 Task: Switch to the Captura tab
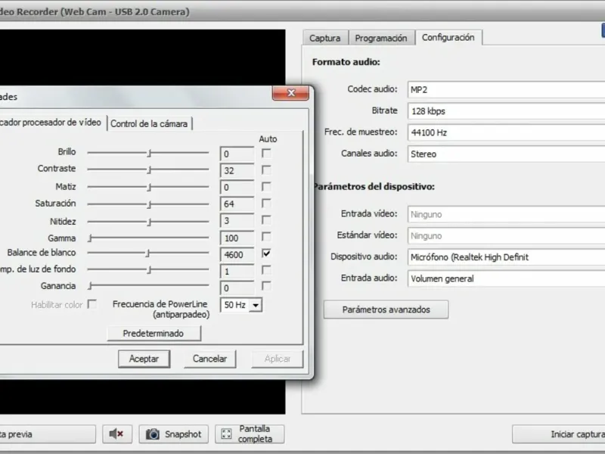(x=325, y=39)
